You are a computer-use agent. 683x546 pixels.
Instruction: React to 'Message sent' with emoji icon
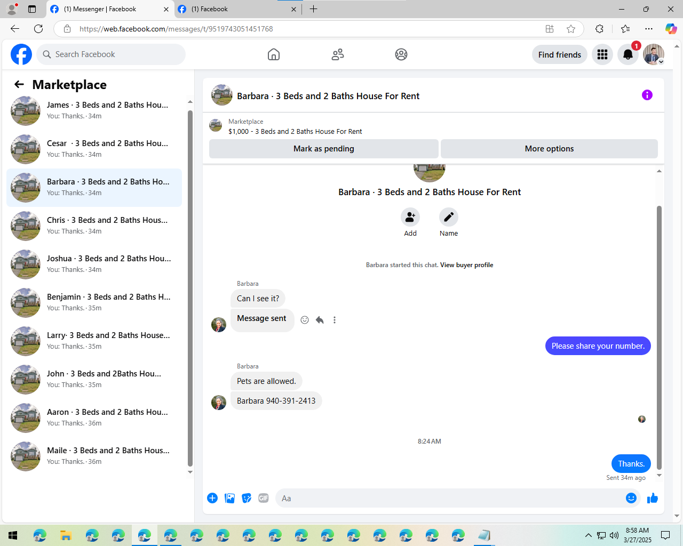point(305,320)
